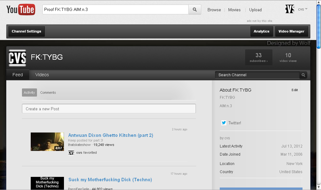Open Browse in top navigation
Screen dimensions: 321x190
(x=214, y=10)
